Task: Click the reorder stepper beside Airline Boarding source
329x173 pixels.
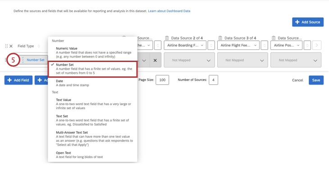Action: pyautogui.click(x=211, y=45)
